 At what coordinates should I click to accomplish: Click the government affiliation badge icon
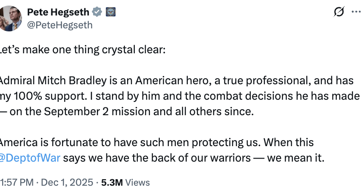(x=110, y=12)
